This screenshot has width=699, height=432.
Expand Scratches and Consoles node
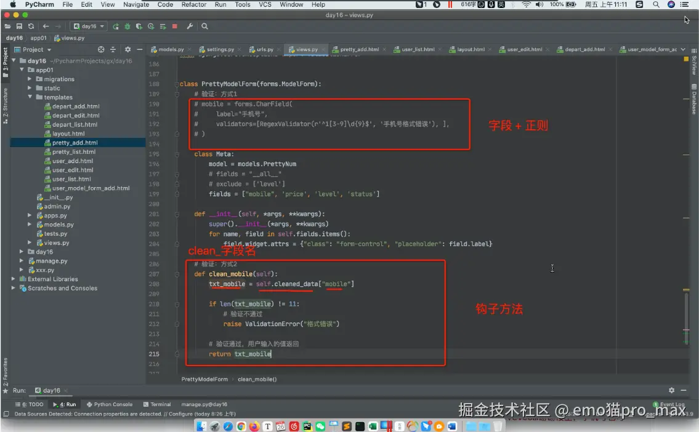point(14,288)
